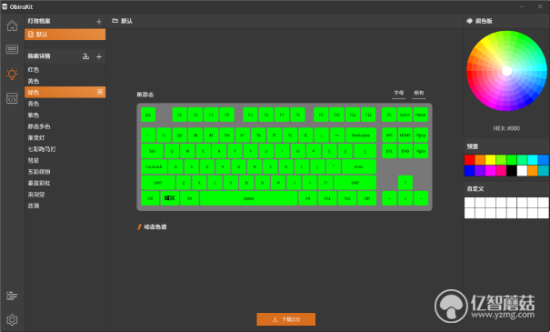
Task: Select the light bulb lighting icon
Action: (x=12, y=74)
